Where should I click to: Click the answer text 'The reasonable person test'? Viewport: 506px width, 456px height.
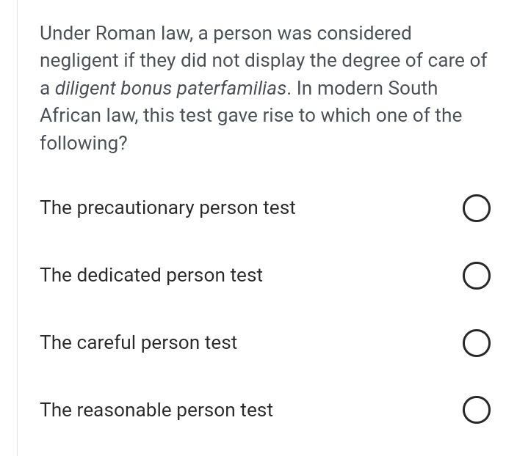click(x=156, y=411)
